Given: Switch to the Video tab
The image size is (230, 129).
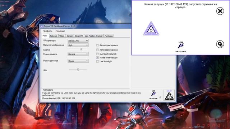Looking at the screenshot, I should pos(62,36).
